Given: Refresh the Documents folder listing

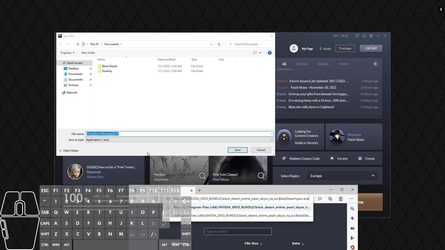Looking at the screenshot, I should 219,44.
